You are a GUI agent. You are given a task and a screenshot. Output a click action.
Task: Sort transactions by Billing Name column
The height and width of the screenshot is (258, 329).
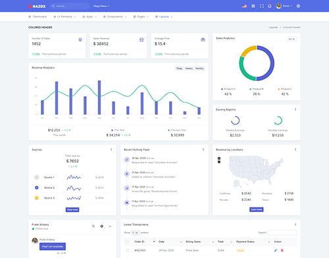pos(199,242)
